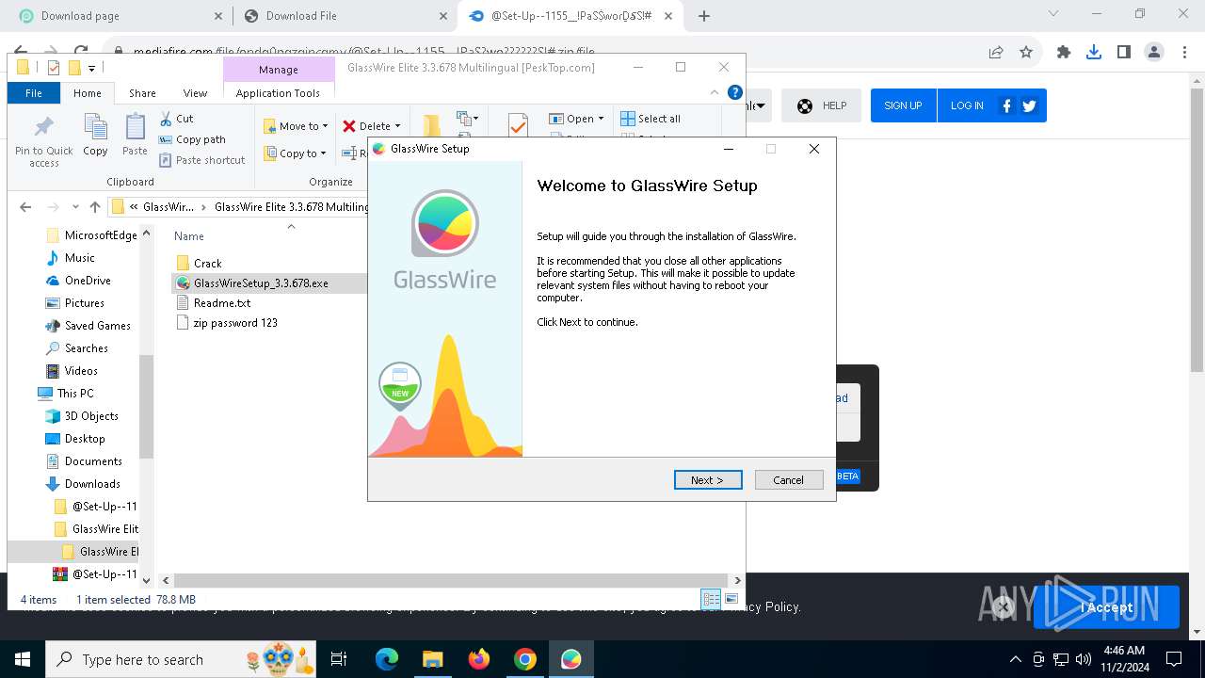The image size is (1205, 678).
Task: Bookmark this page star icon
Action: pos(1026,53)
